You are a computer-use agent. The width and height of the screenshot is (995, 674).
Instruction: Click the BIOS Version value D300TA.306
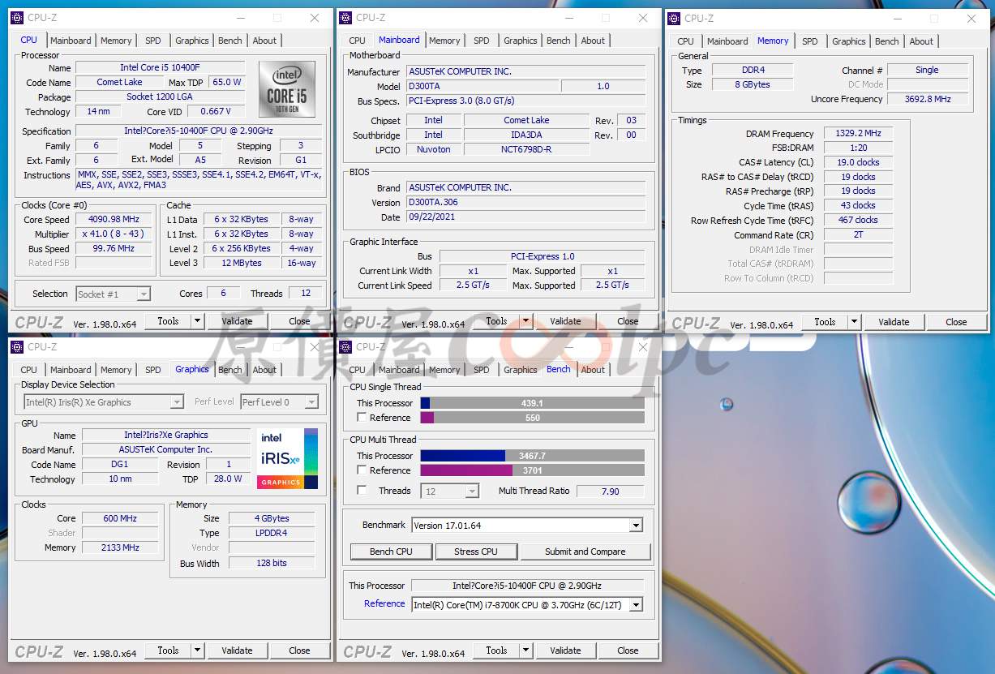pyautogui.click(x=525, y=203)
